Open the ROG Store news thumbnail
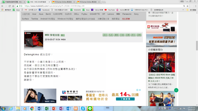198x111 pixels. (161, 62)
